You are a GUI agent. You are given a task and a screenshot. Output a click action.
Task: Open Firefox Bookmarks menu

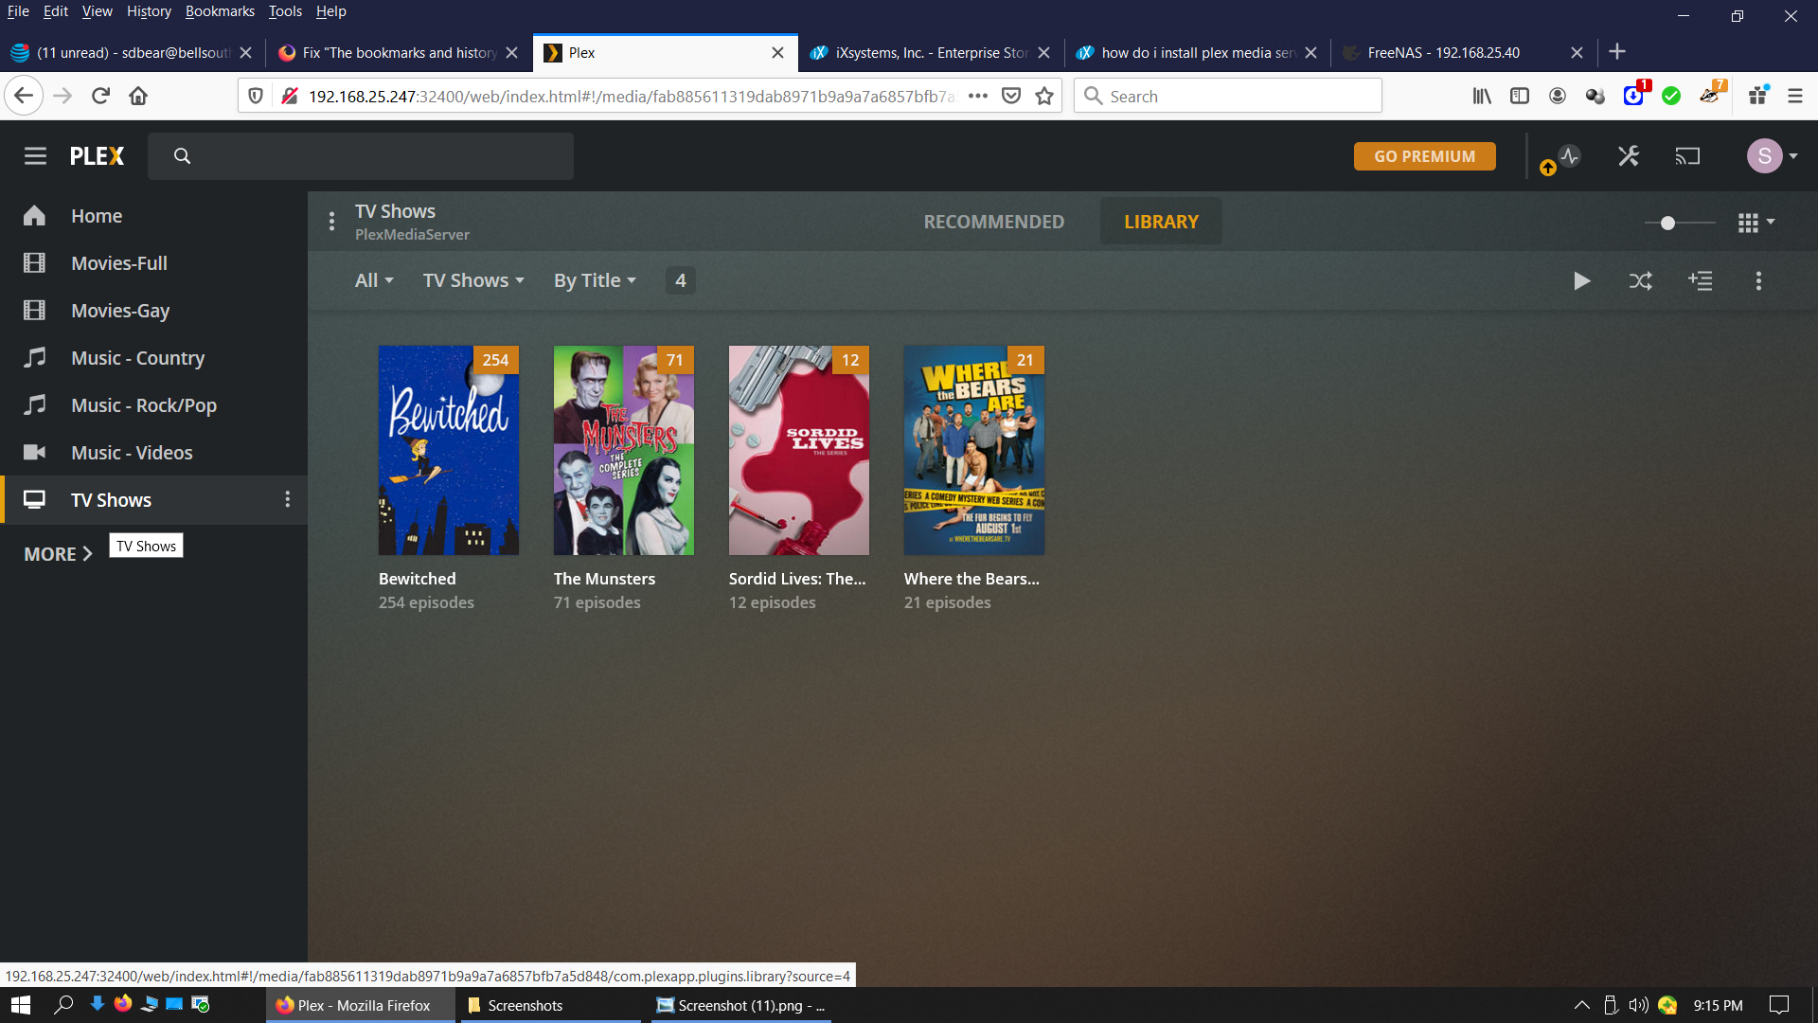220,11
